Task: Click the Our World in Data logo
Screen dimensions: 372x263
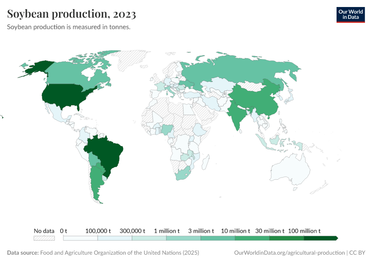Action: (350, 14)
